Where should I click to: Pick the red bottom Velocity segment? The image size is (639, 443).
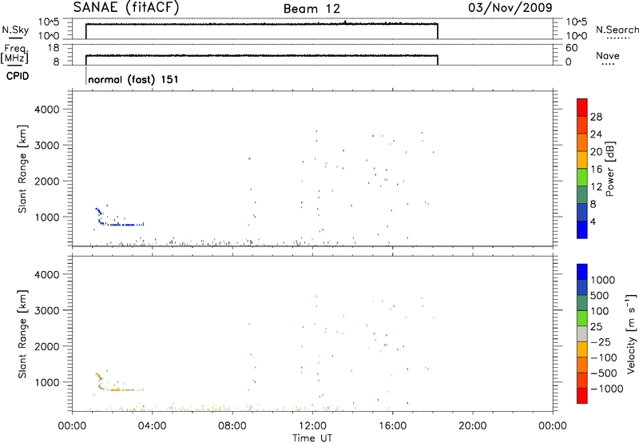(582, 396)
